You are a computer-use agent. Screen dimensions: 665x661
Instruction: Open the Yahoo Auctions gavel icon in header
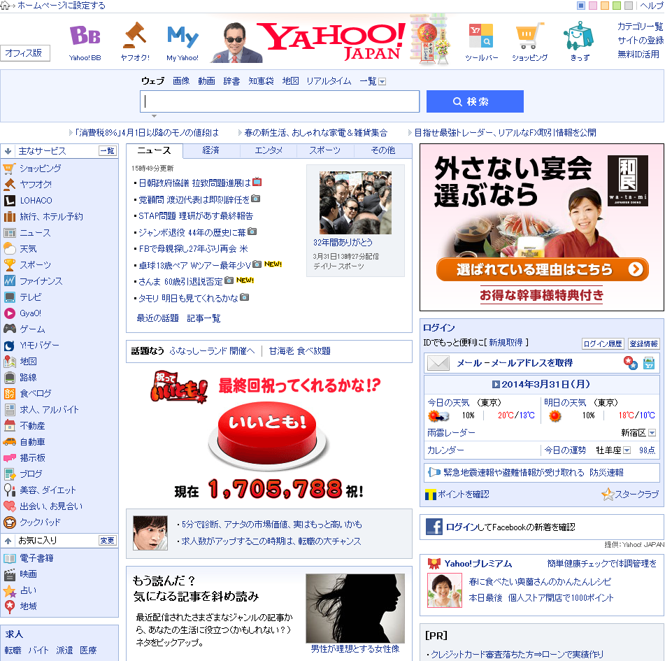click(135, 35)
